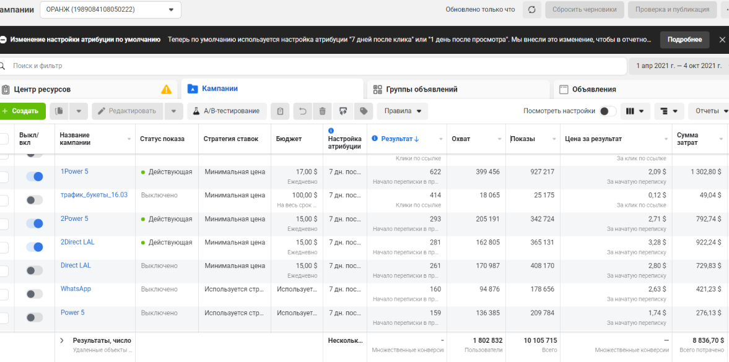Toggle Power 5 campaign switch
Viewport: 729px width, 362px height.
[35, 317]
